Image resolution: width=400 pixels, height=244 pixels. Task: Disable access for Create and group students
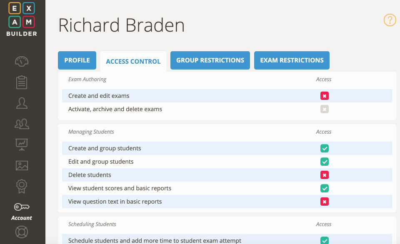click(325, 148)
